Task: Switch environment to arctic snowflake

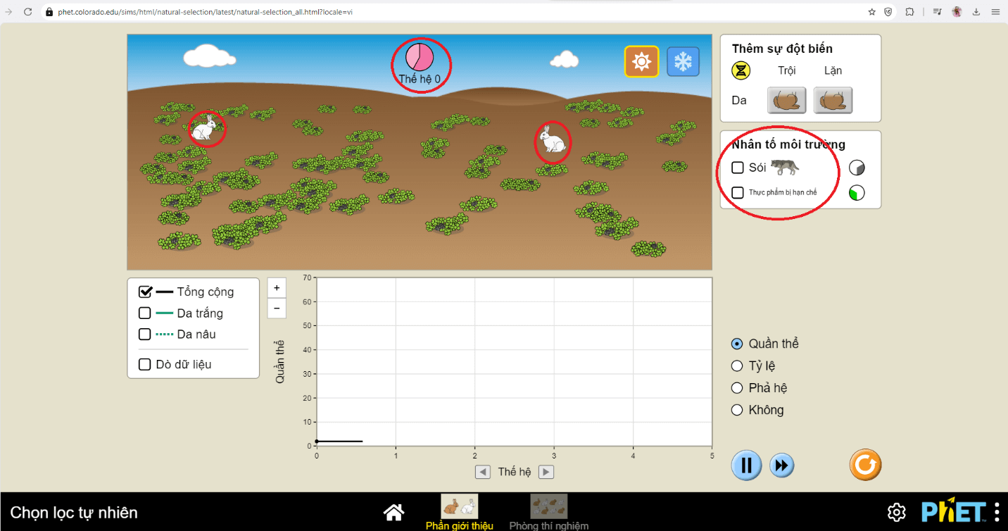Action: pos(683,62)
